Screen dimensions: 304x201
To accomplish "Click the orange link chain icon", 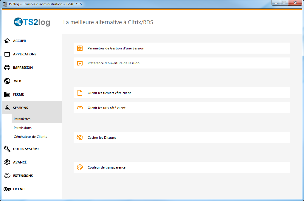I will click(x=80, y=108).
